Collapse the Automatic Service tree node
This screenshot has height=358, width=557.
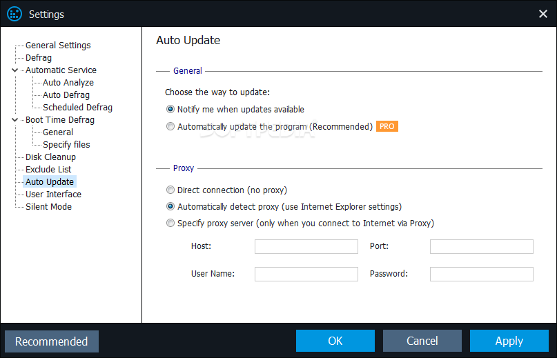point(14,70)
